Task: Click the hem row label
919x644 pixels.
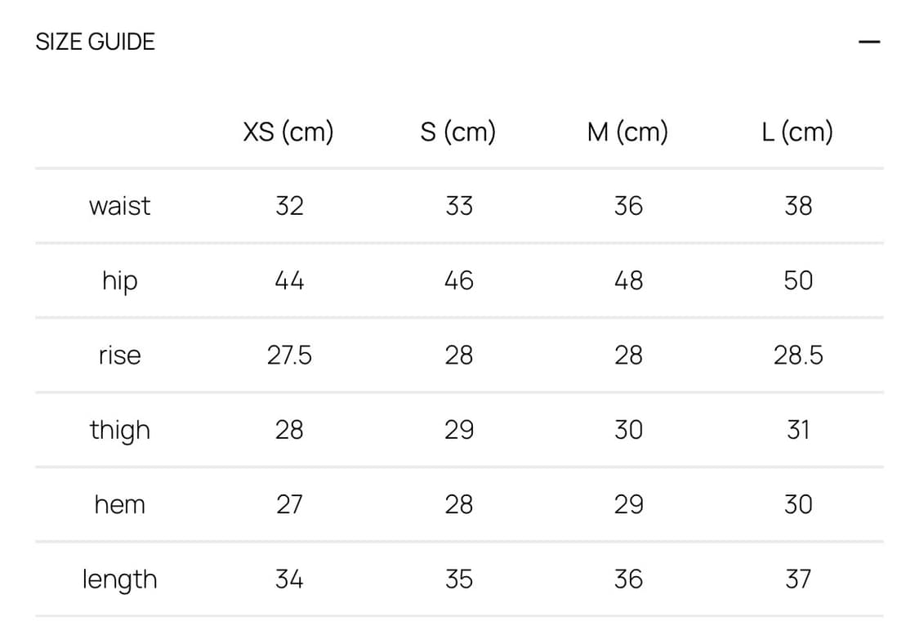Action: (119, 505)
